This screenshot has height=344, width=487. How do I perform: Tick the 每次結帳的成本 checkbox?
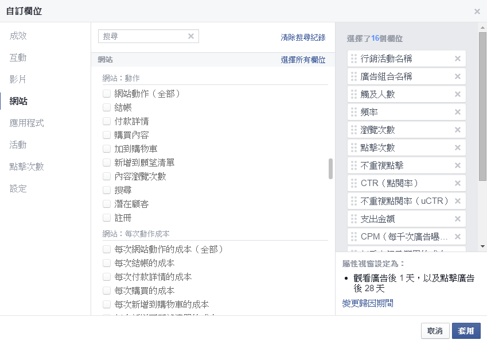[107, 263]
